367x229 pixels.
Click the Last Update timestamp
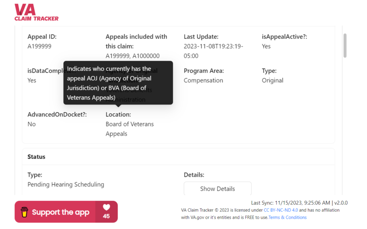[x=214, y=51]
